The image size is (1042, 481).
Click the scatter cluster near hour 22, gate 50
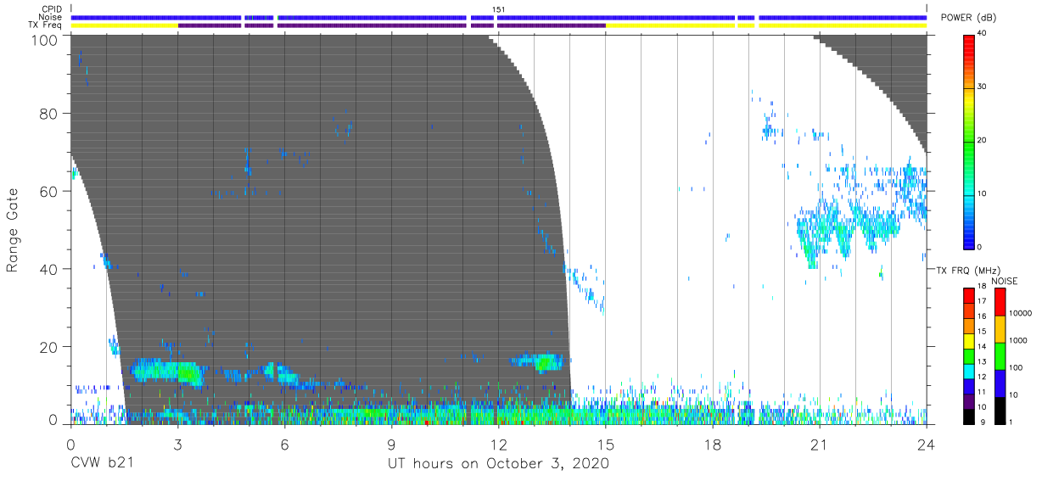click(849, 227)
